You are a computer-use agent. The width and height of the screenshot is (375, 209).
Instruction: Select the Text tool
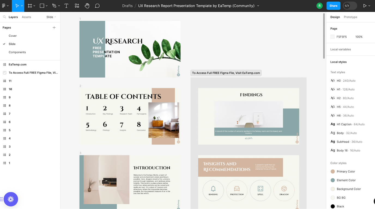(x=66, y=5)
